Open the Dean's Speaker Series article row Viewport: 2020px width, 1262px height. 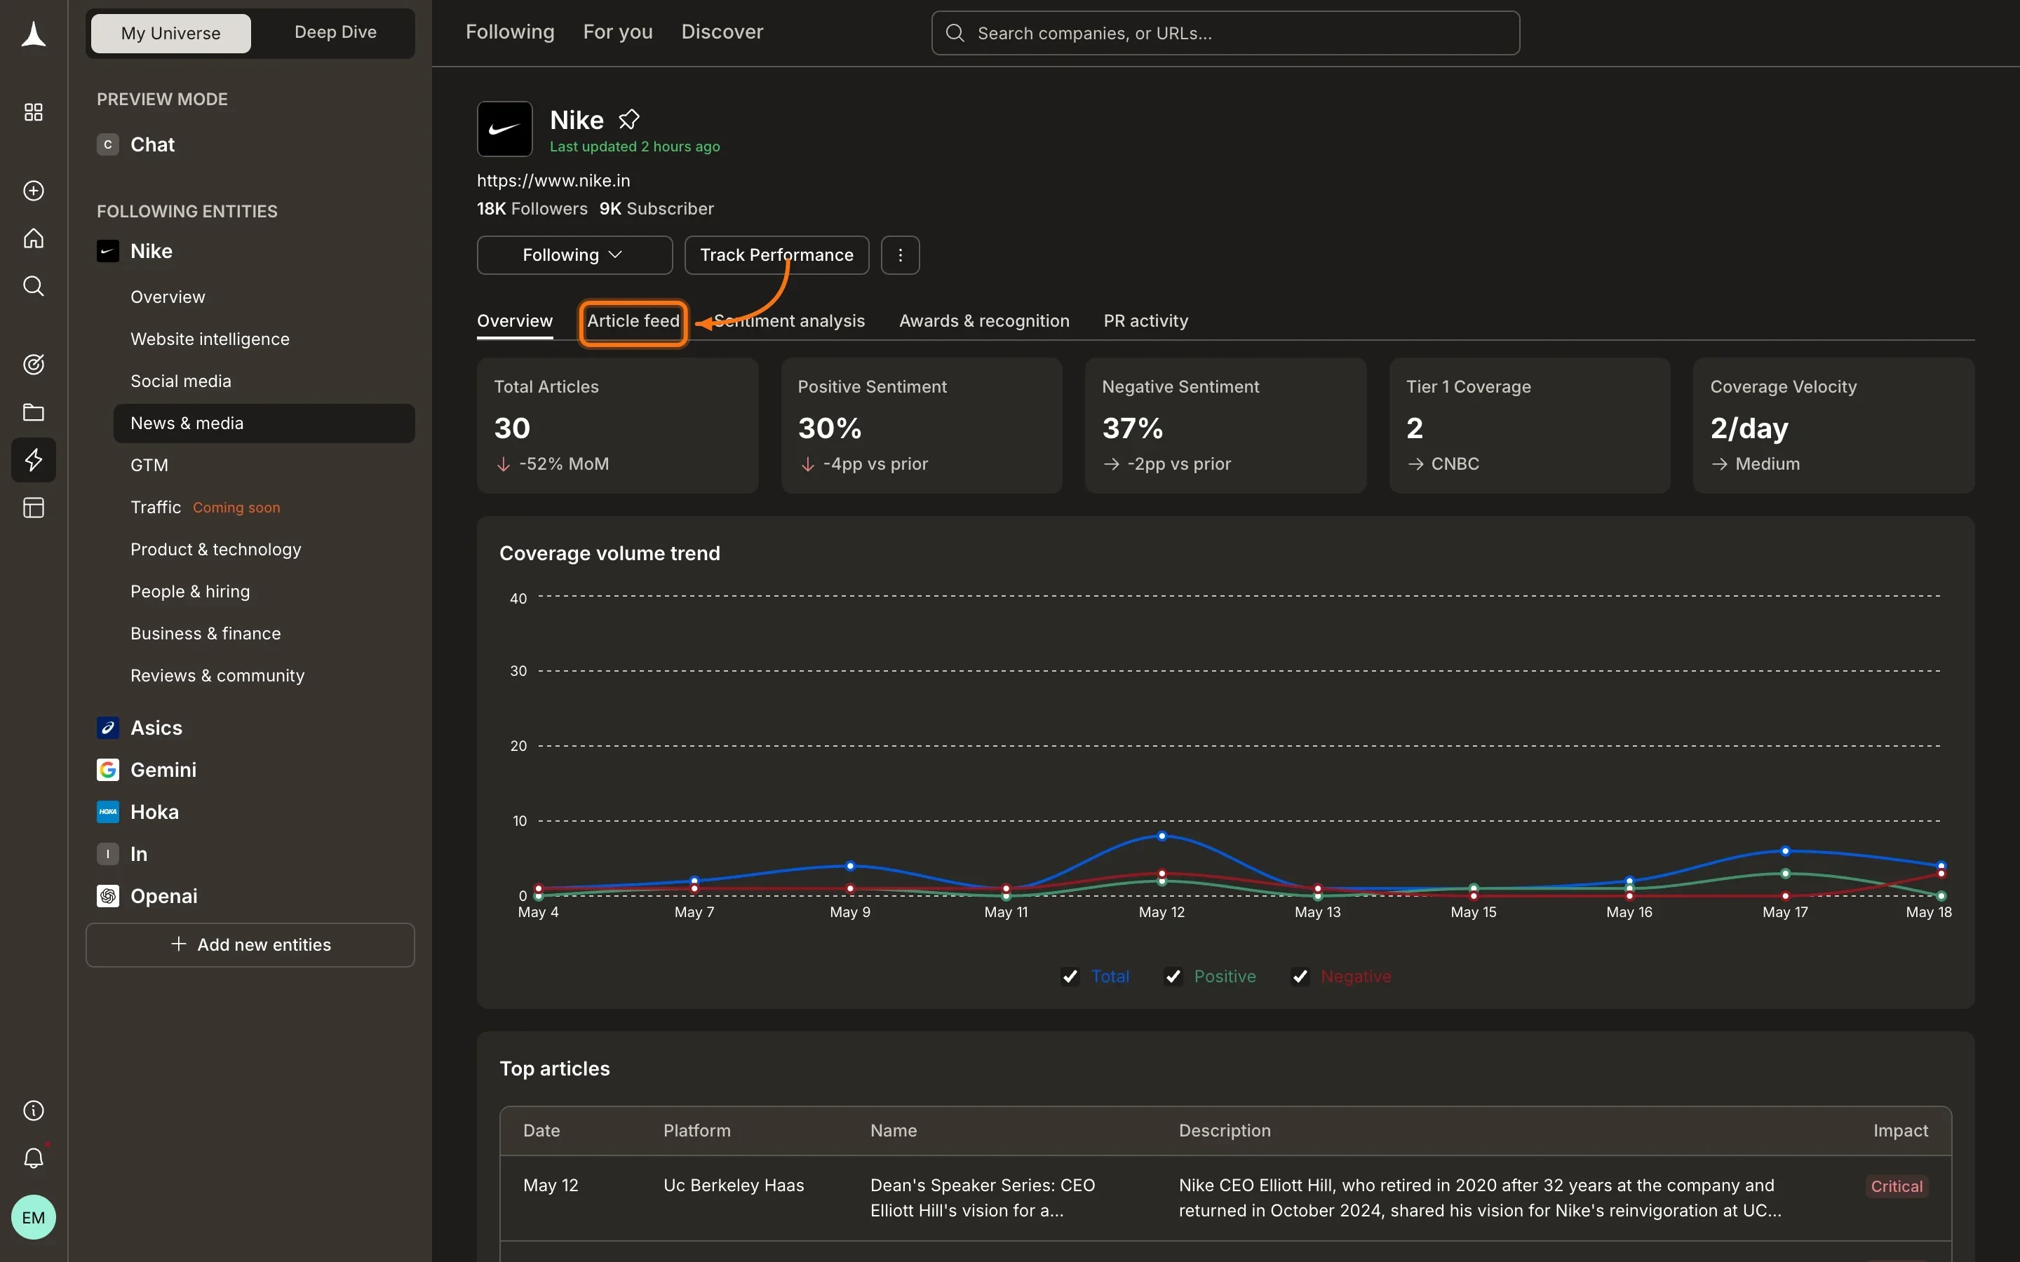(x=1225, y=1199)
